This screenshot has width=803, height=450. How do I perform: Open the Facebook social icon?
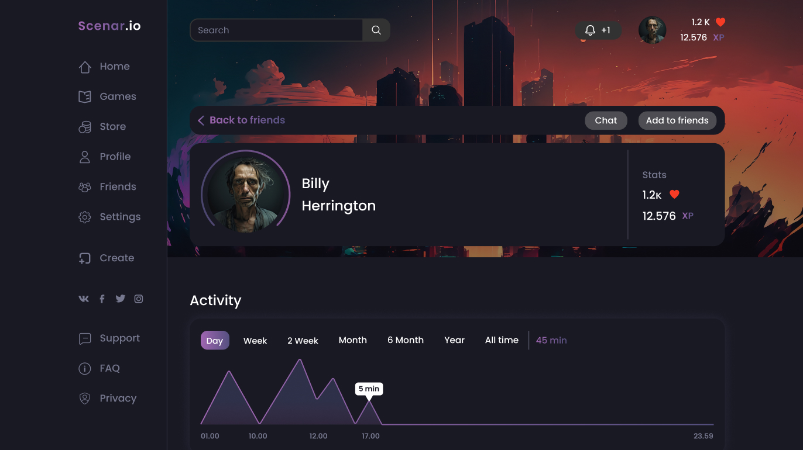(x=102, y=299)
